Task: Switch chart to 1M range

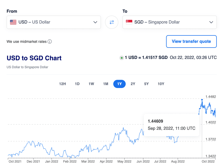Action: [106, 84]
